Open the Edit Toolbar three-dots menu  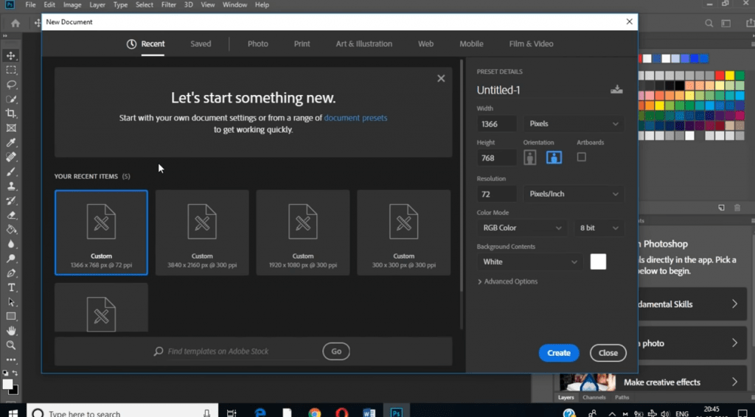(x=11, y=360)
